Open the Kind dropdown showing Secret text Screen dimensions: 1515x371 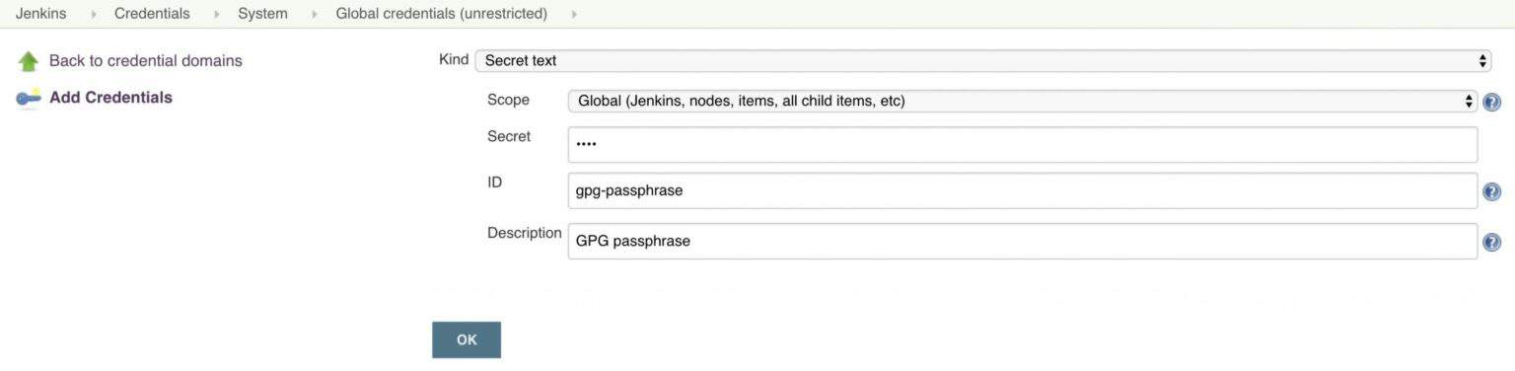coord(983,60)
